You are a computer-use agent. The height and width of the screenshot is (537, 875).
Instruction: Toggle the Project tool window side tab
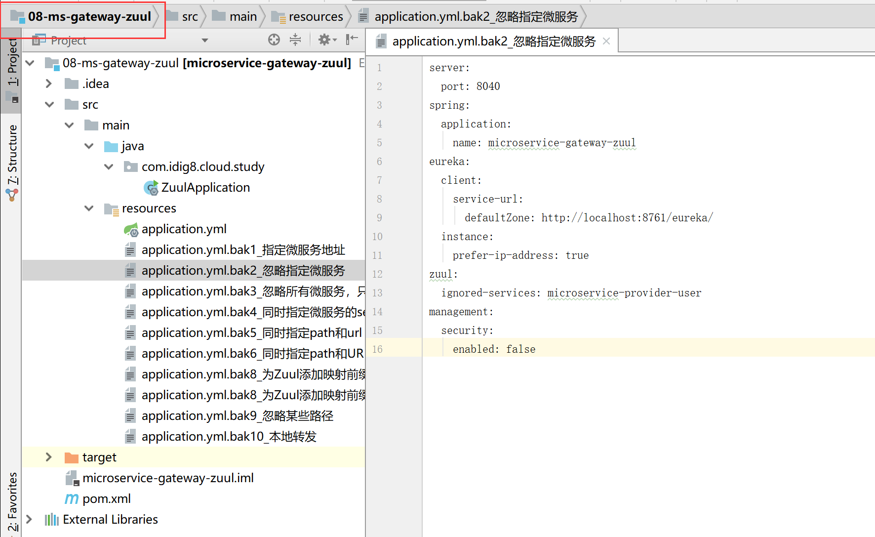[12, 64]
